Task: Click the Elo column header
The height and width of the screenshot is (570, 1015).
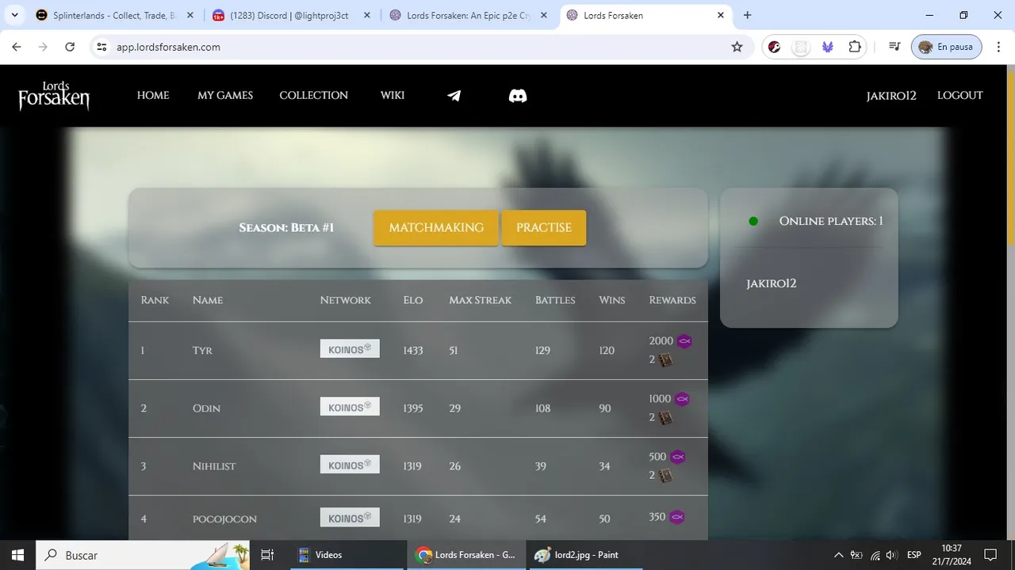Action: [413, 300]
